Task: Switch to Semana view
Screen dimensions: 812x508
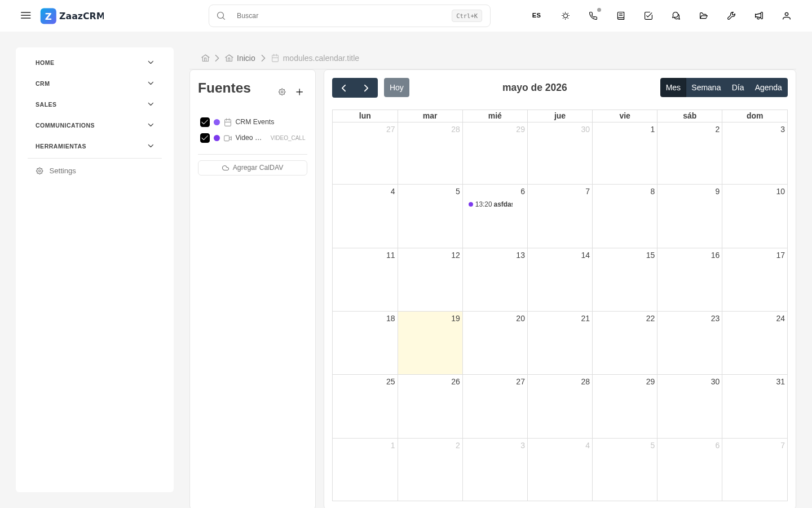Action: 706,87
